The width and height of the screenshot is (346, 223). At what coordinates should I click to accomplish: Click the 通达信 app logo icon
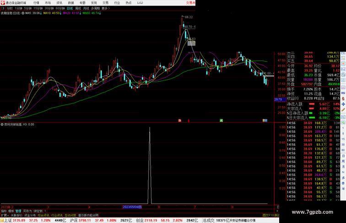tap(2, 3)
